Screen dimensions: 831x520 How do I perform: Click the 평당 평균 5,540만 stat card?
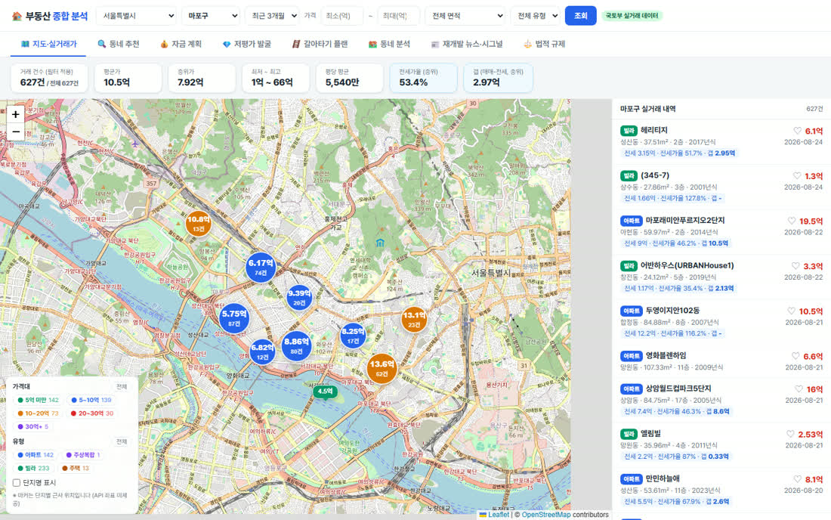[x=349, y=78]
